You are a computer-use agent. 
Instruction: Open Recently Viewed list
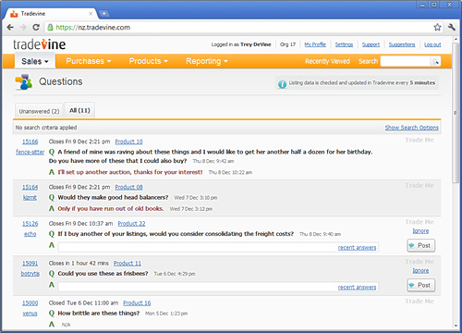pos(327,61)
